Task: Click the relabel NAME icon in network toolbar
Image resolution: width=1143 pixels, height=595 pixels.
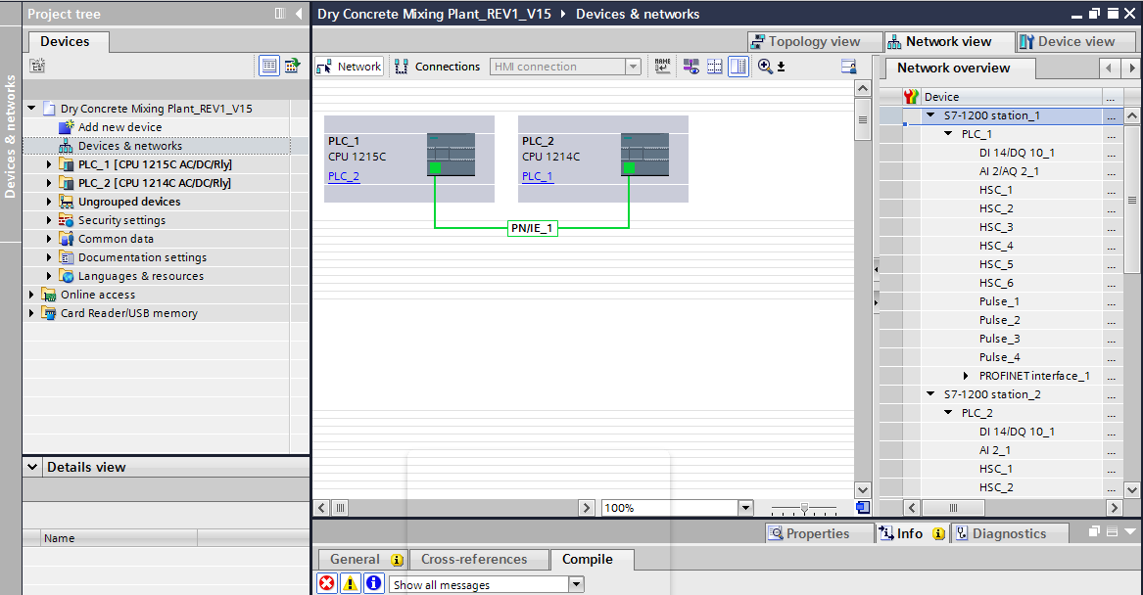Action: coord(663,67)
